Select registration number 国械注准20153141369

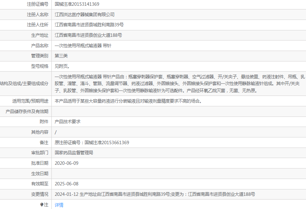[x=77, y=4]
